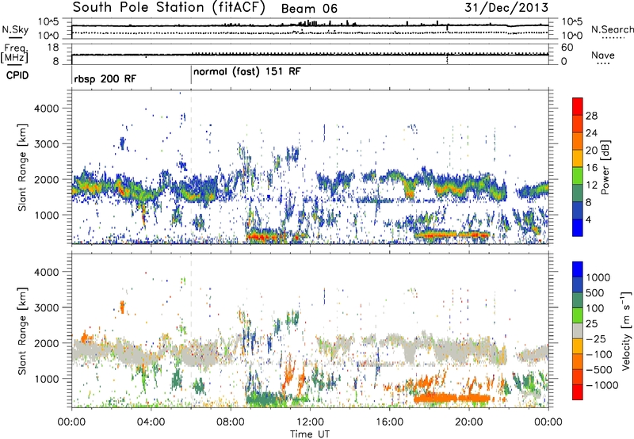Viewport: 634px width, 439px height.
Task: Click the velocity colorbar value 1000
Action: click(598, 277)
